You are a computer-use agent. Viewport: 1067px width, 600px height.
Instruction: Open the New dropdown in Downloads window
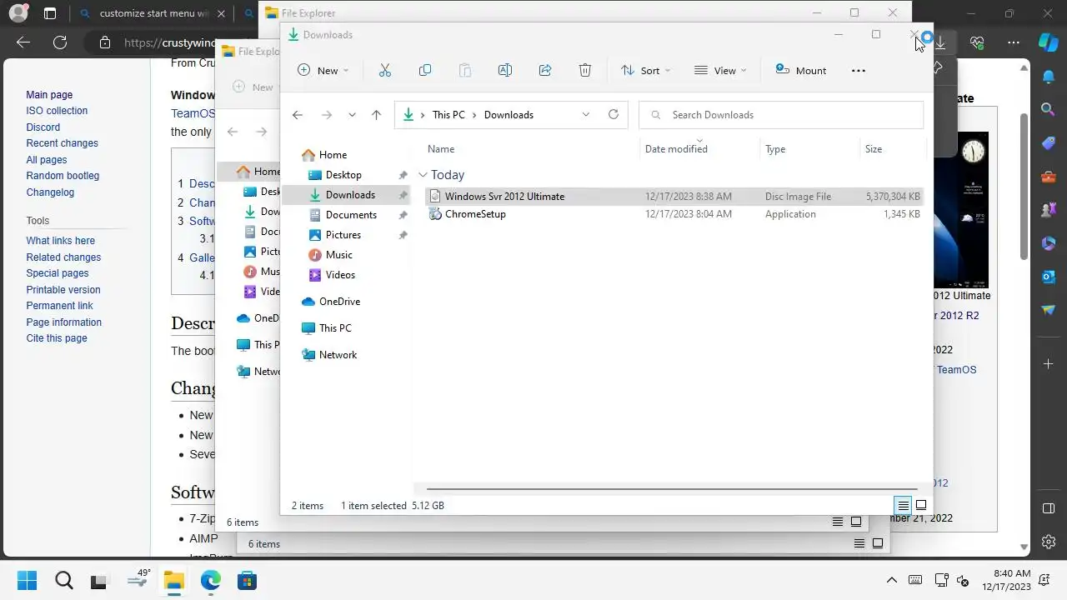coord(323,71)
